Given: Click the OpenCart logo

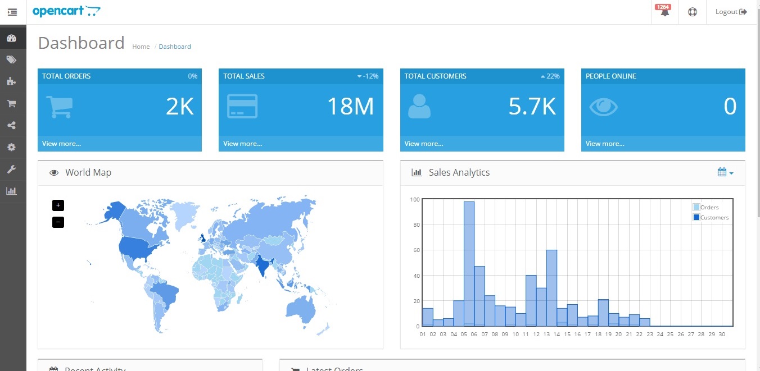Looking at the screenshot, I should pos(67,11).
